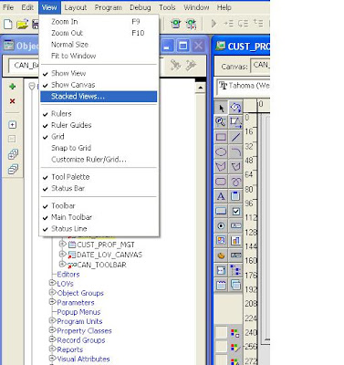Select the arrow Select tool in palette

click(221, 108)
